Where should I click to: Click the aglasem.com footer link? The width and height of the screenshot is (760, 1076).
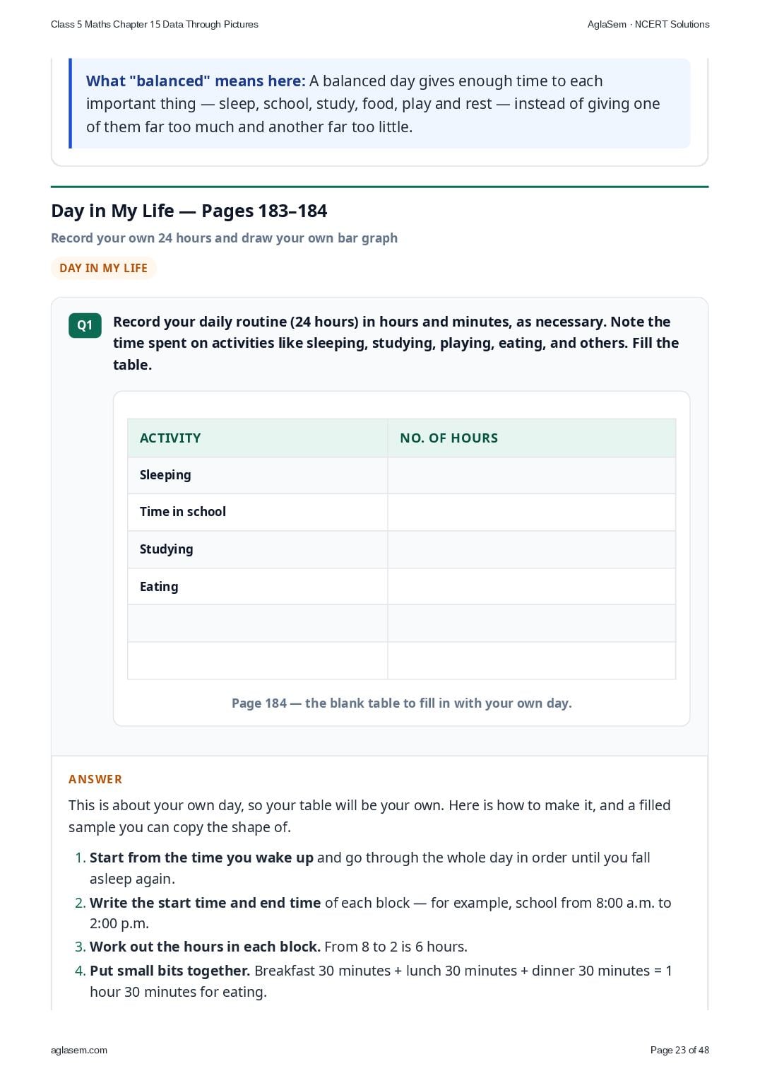coord(79,1050)
